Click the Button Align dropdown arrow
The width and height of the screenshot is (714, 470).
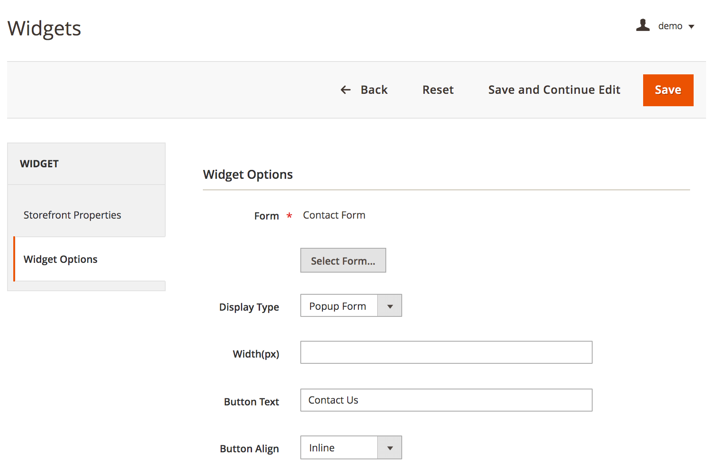point(390,447)
